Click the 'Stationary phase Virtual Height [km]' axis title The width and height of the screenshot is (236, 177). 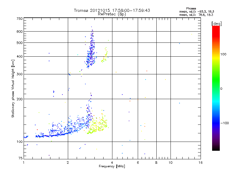(x=13, y=89)
